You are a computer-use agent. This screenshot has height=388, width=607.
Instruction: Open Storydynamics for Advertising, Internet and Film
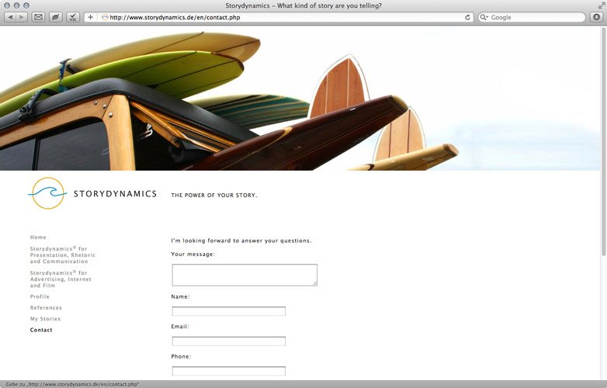coord(61,279)
